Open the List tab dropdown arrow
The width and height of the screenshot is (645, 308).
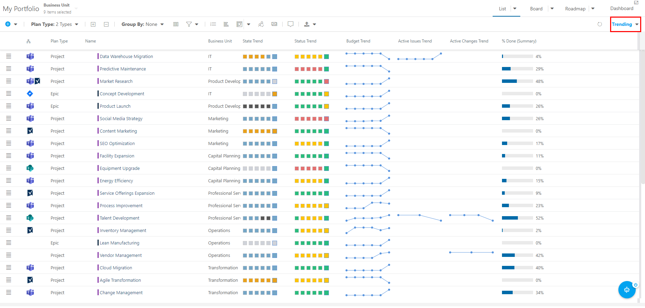[x=515, y=9]
